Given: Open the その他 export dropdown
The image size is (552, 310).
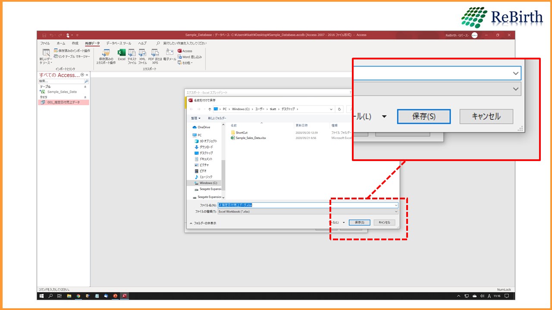Looking at the screenshot, I should (x=185, y=63).
